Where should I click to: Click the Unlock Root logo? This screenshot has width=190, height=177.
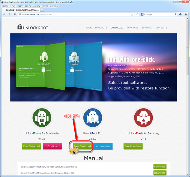pos(33,27)
